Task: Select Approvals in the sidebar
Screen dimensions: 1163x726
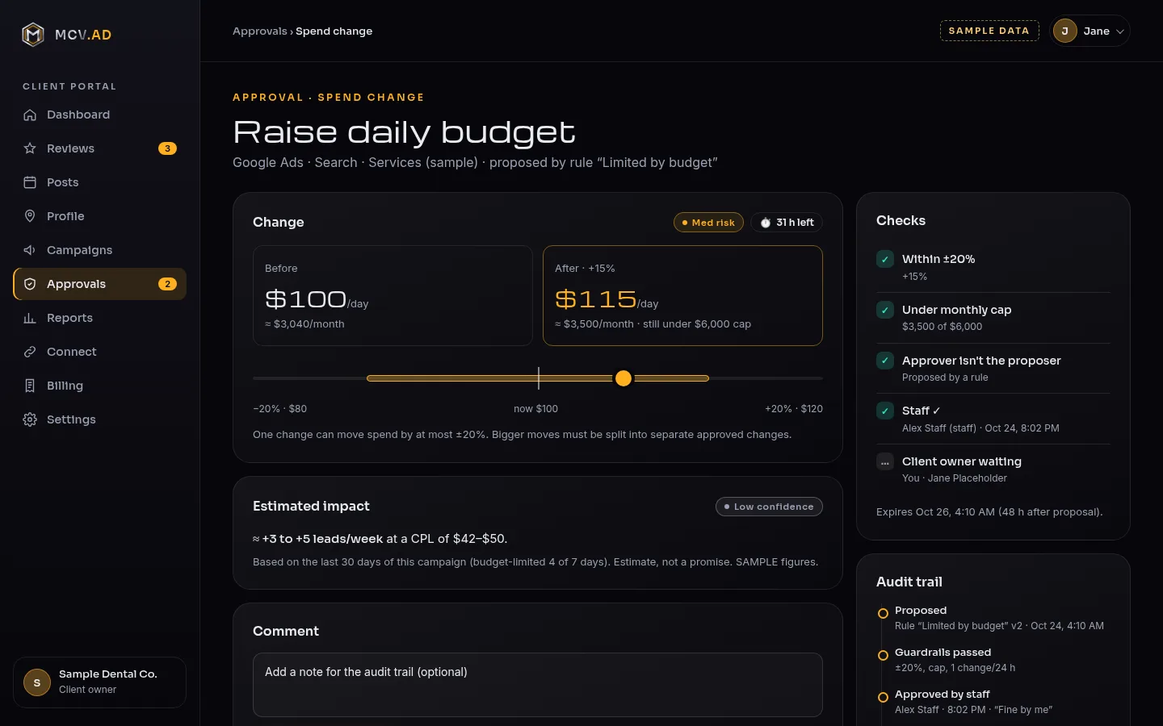Action: click(x=99, y=284)
